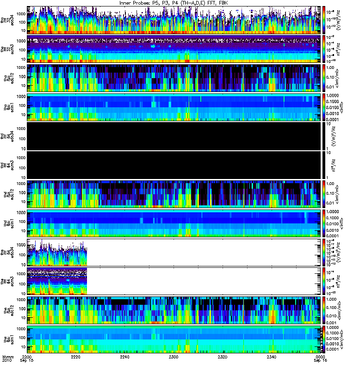The image size is (347, 370).
Task: Click the "tha fbk edc12" y-axis label
Action: [9, 78]
